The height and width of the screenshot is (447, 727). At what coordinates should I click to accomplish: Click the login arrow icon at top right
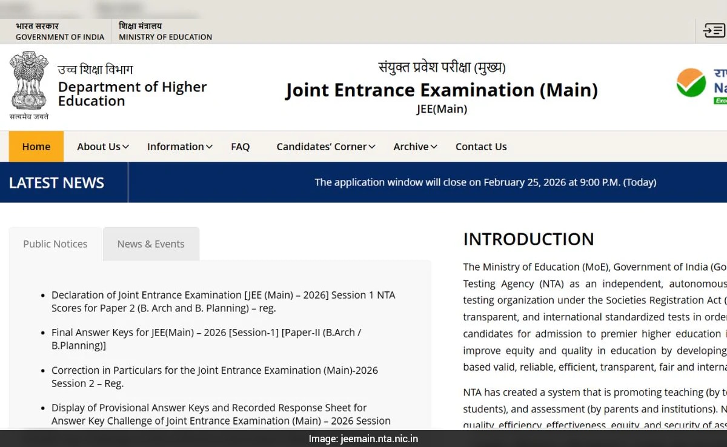[x=714, y=30]
